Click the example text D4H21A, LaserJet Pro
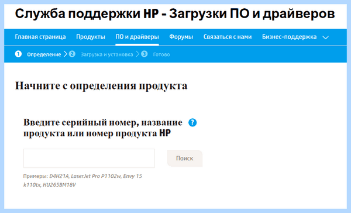This screenshot has width=351, height=213. click(74, 176)
